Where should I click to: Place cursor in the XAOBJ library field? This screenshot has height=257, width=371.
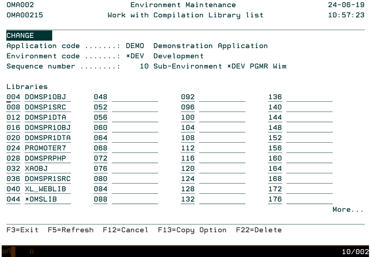(x=47, y=169)
